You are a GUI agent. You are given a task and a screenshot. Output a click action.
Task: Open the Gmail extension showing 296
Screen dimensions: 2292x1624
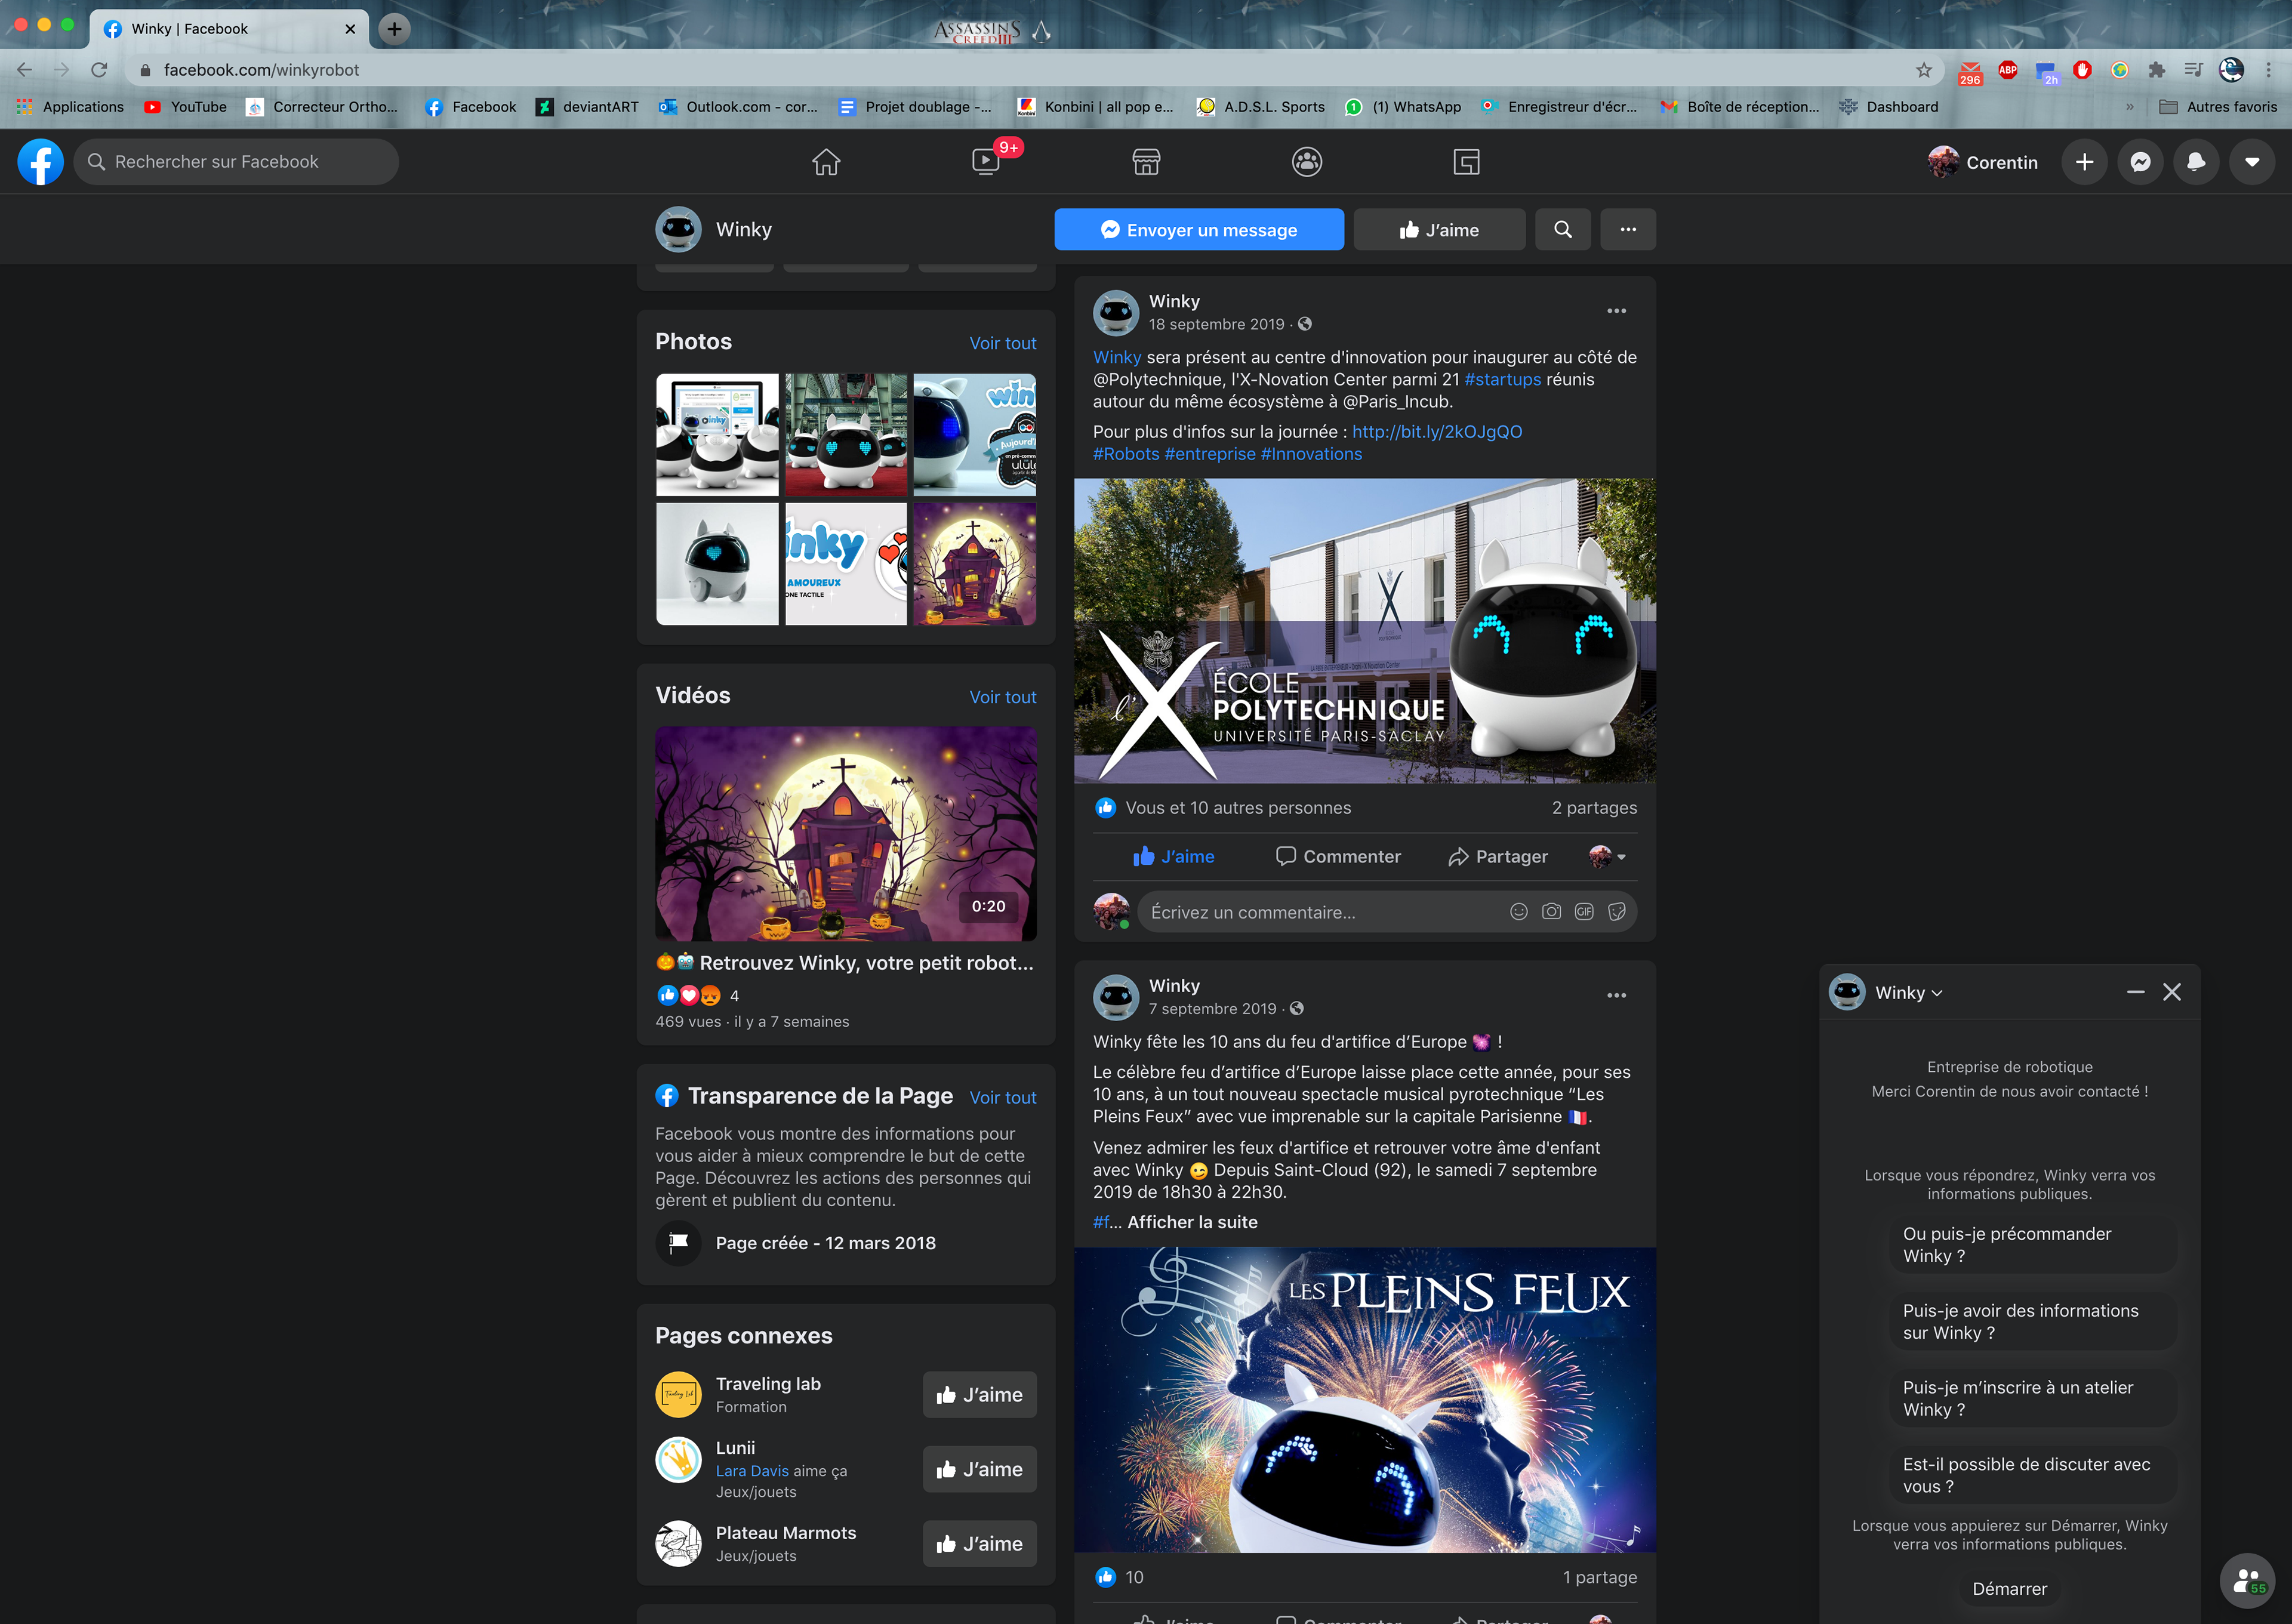tap(1970, 71)
